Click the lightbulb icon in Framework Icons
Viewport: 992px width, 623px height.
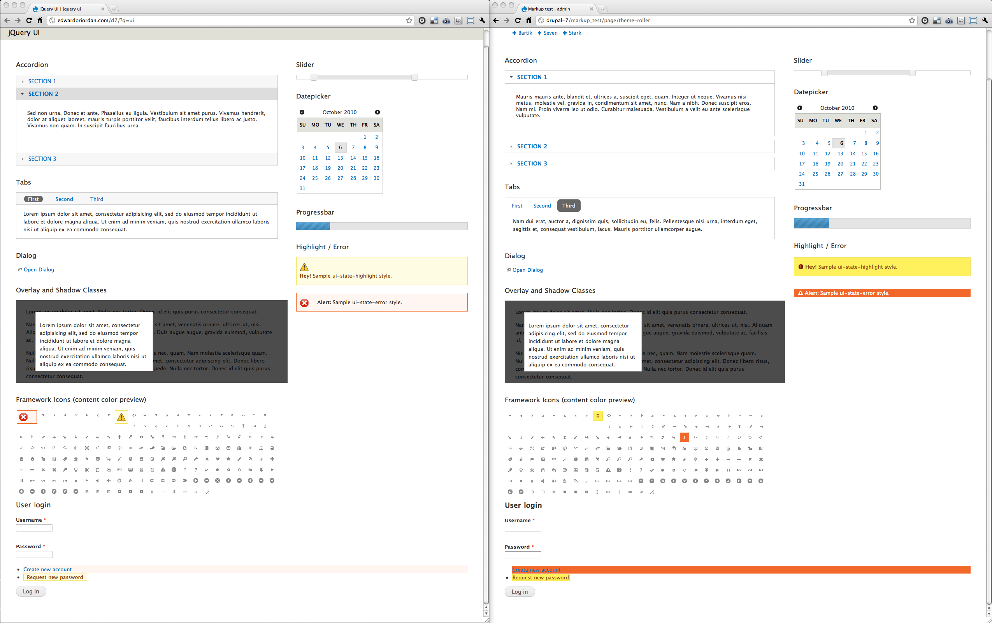76,470
